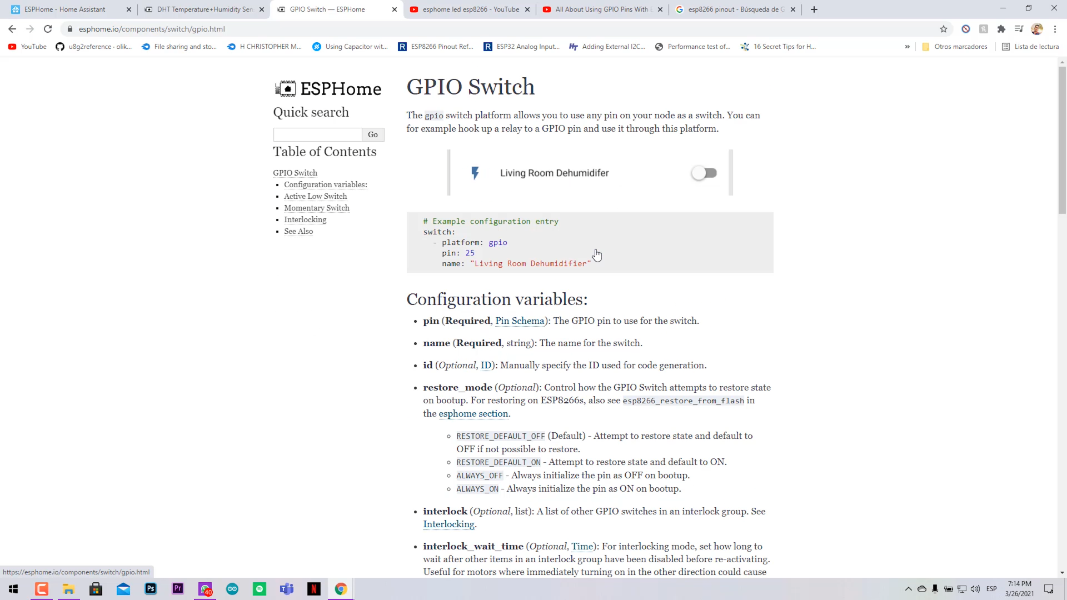The image size is (1067, 600).
Task: Open the Active Low Switch contents link
Action: (x=316, y=196)
